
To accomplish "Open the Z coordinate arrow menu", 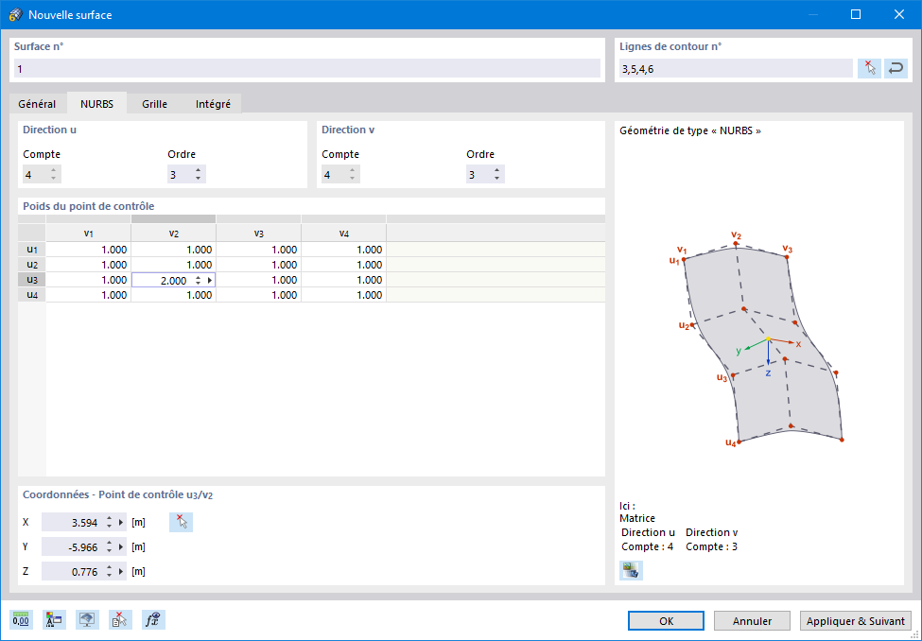I will coord(121,572).
